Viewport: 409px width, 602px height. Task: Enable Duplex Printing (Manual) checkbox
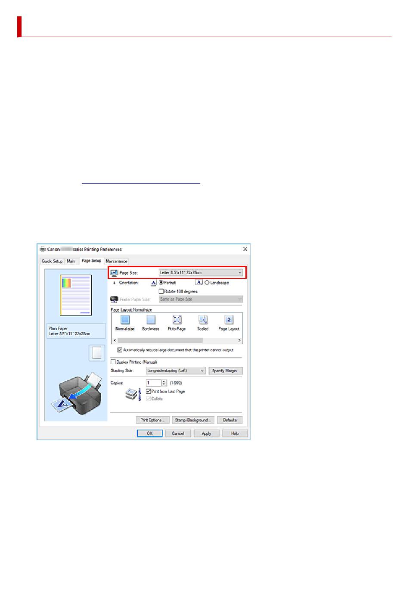(113, 362)
